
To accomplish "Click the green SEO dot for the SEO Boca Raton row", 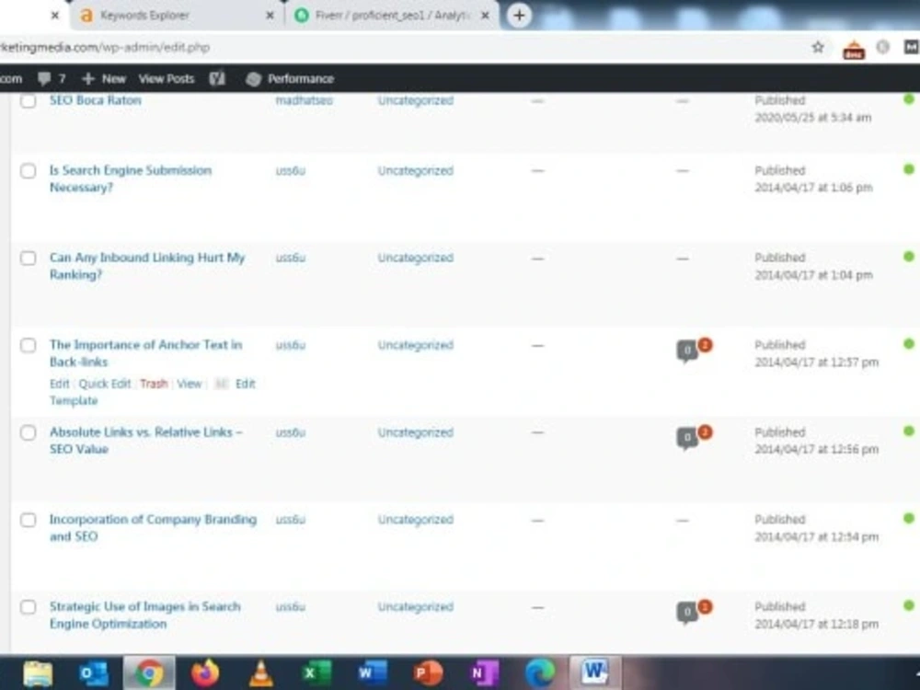I will (909, 99).
